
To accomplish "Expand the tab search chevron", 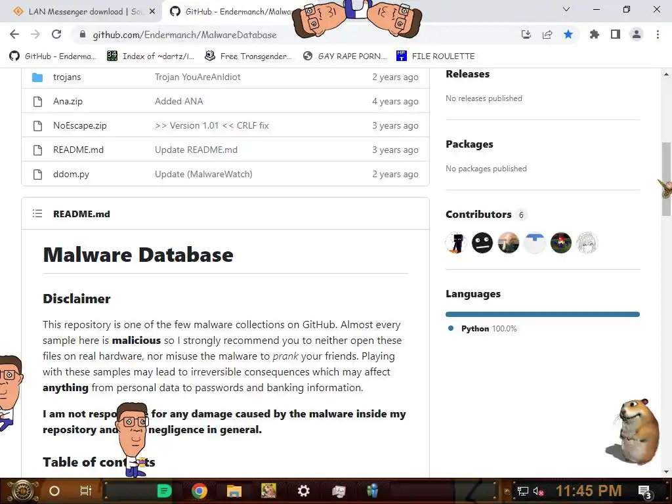I will (x=566, y=9).
